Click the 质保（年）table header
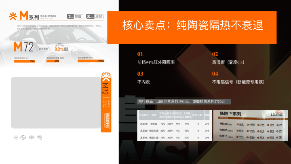This screenshot has height=164, width=291. click(198, 115)
